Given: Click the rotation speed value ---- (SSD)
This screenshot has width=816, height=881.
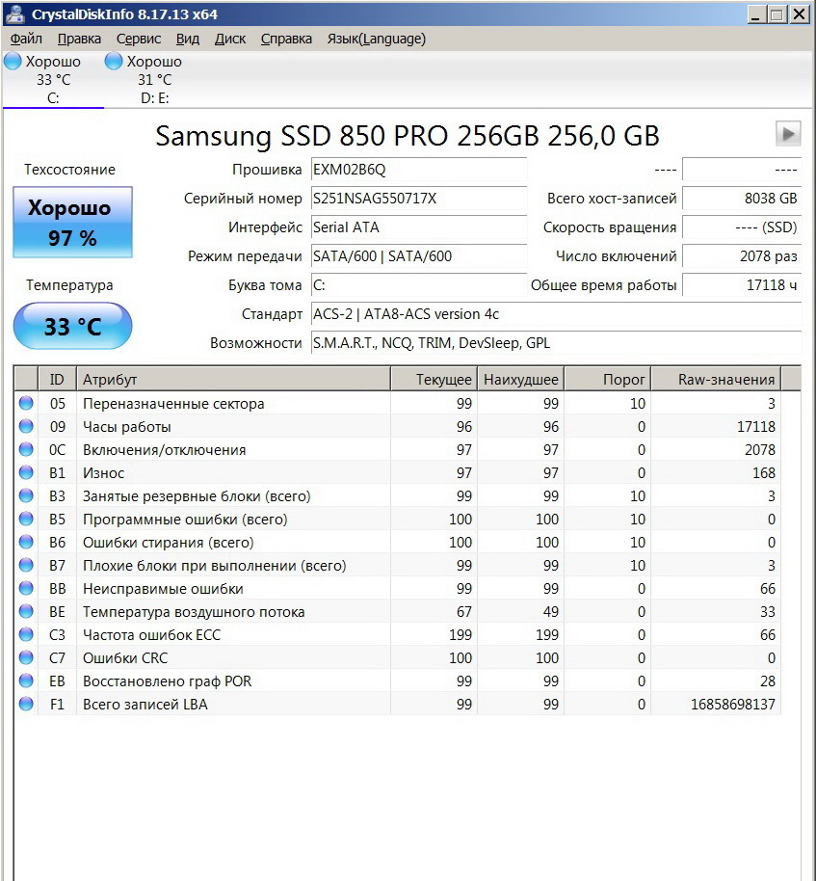Looking at the screenshot, I should [x=742, y=227].
